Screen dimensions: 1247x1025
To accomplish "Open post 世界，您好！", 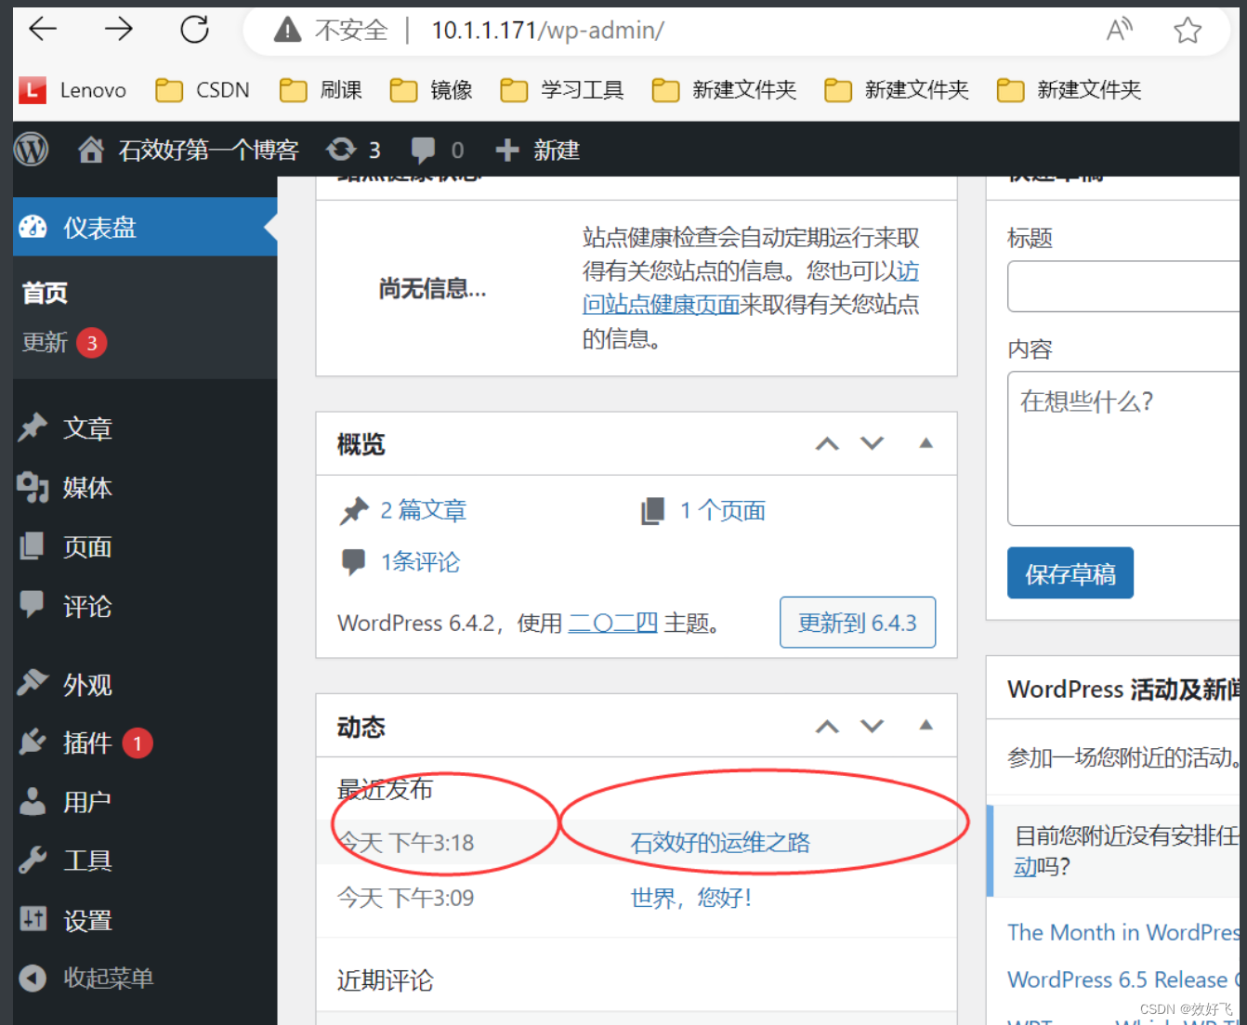I will pyautogui.click(x=691, y=898).
